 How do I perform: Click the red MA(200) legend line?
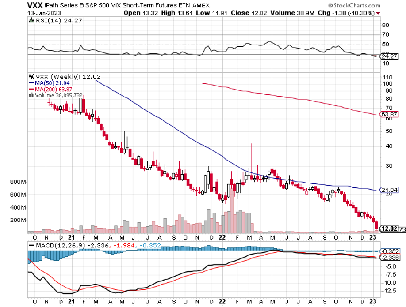pos(31,88)
